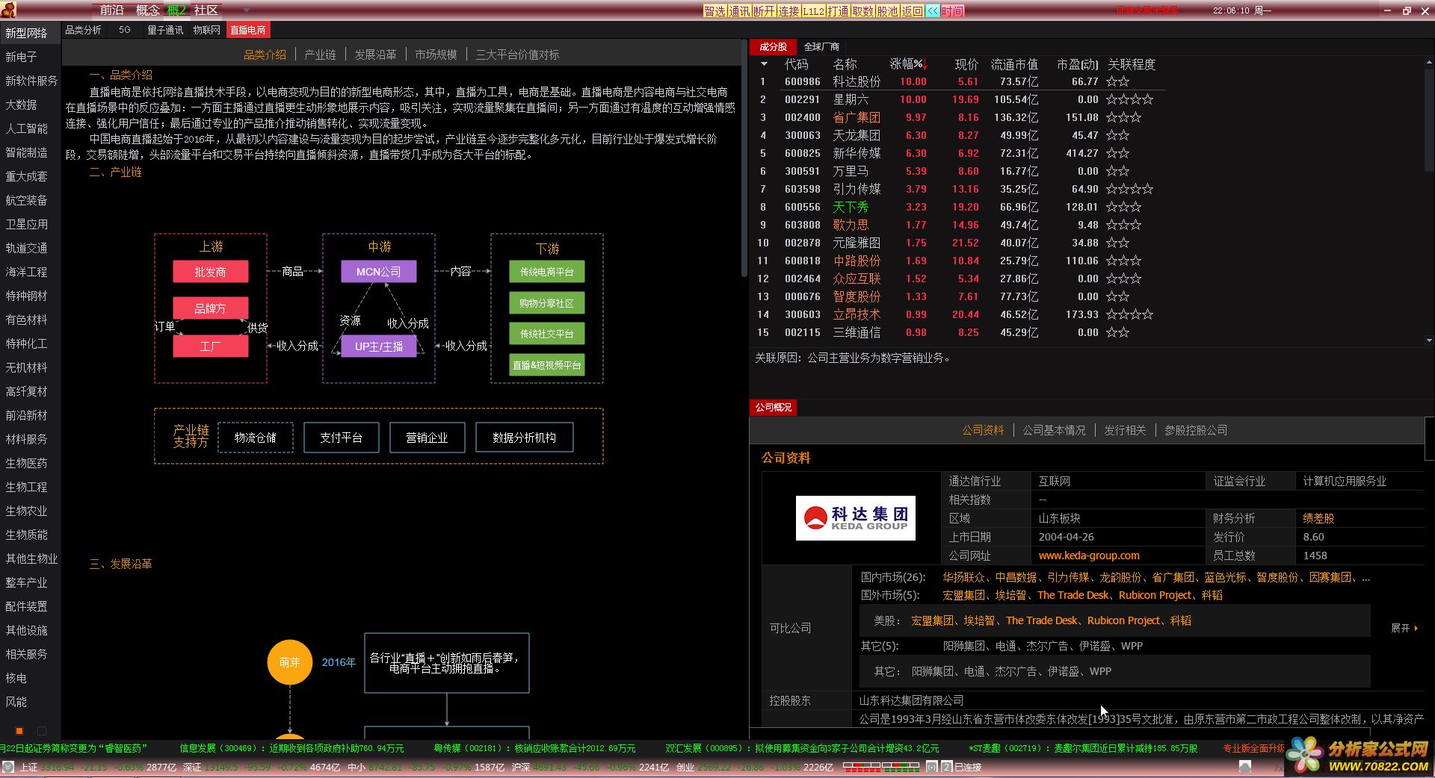Open the 物联网 category tab
This screenshot has height=778, width=1435.
[206, 30]
